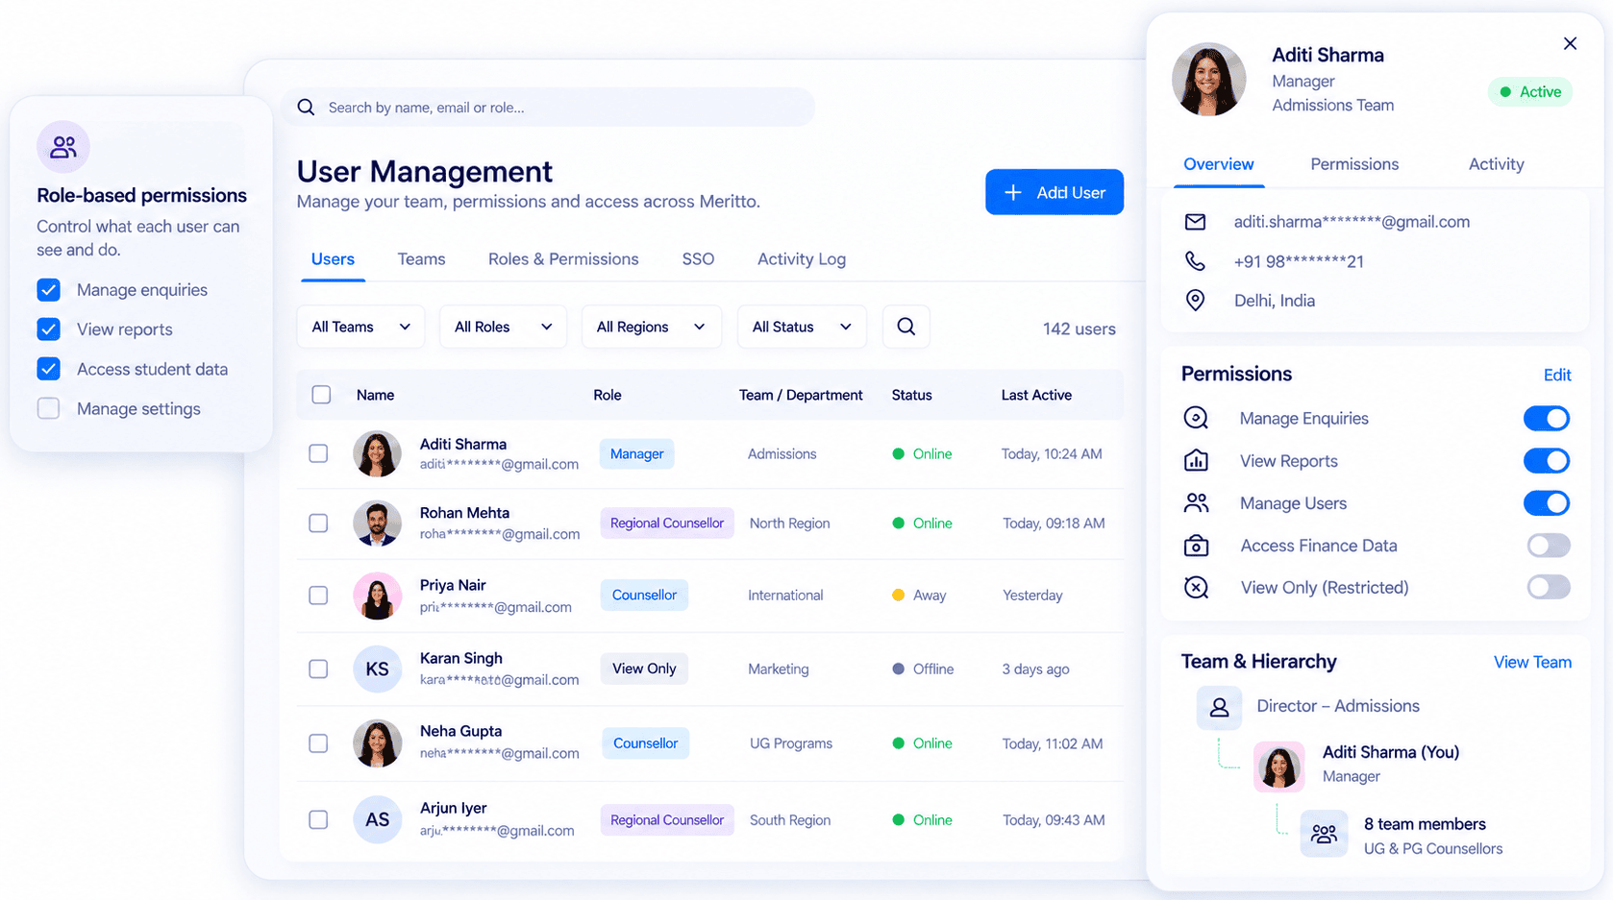
Task: Click the Add User button
Action: 1055,192
